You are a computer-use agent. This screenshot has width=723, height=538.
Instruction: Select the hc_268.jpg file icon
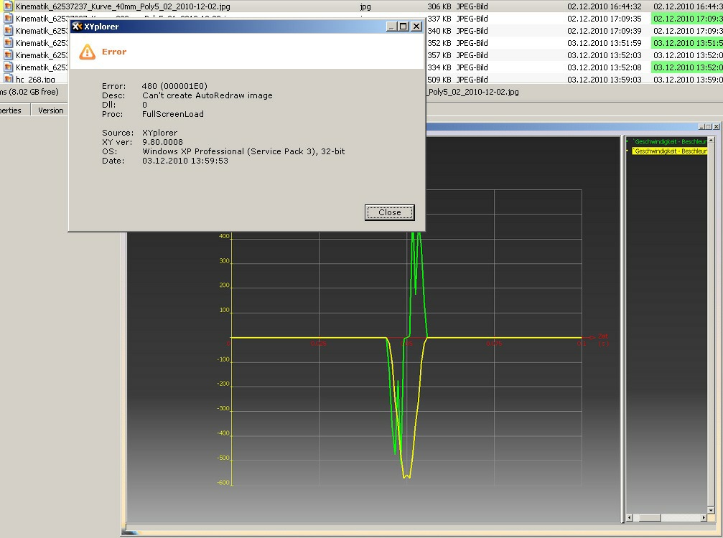pyautogui.click(x=9, y=80)
